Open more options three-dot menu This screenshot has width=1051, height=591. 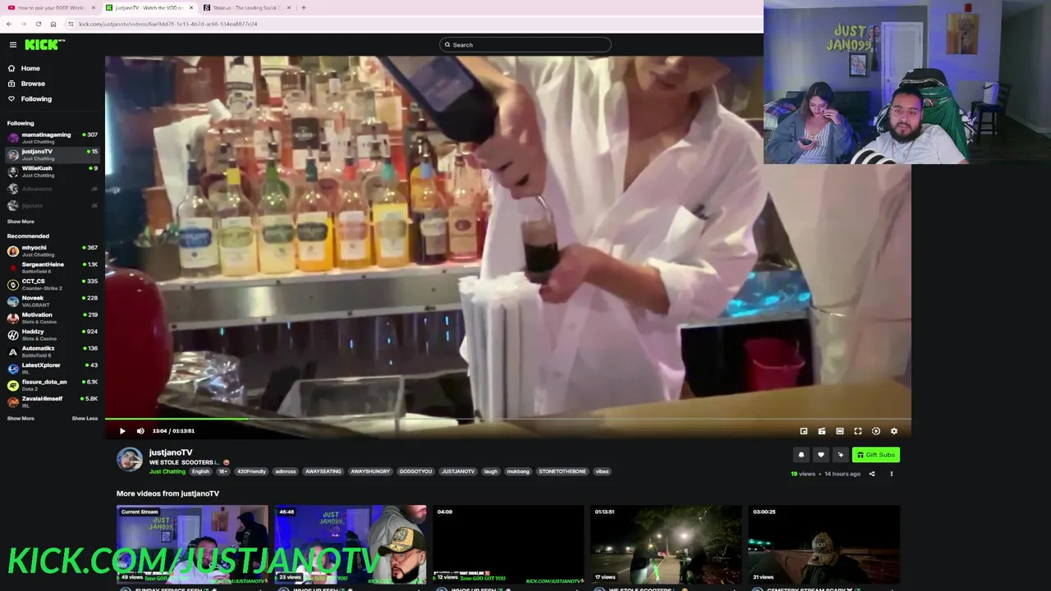click(x=892, y=474)
